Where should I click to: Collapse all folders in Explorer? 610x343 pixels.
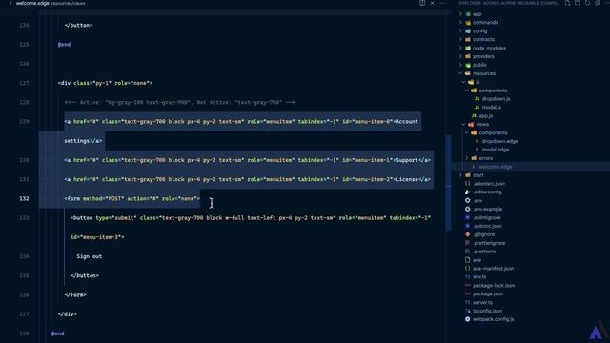[598, 3]
